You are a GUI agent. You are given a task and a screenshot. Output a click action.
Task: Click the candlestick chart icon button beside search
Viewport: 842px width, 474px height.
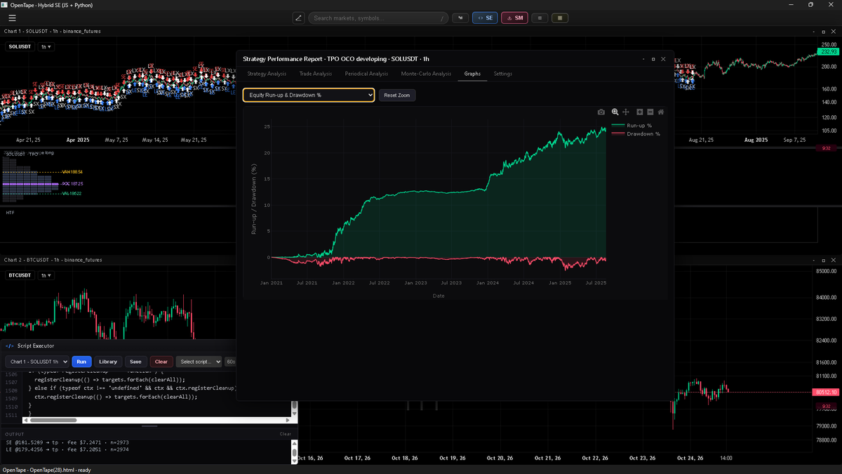point(460,18)
